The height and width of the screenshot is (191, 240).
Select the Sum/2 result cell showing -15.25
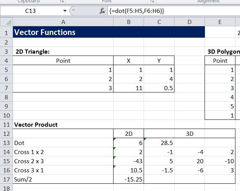(x=128, y=180)
